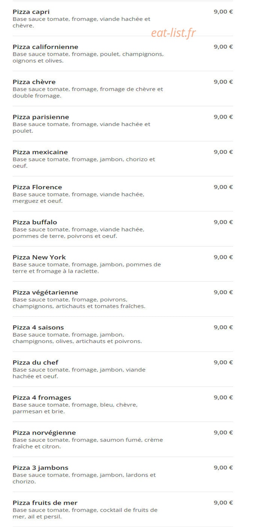Choose the Pizza buffalo entry

tap(35, 222)
